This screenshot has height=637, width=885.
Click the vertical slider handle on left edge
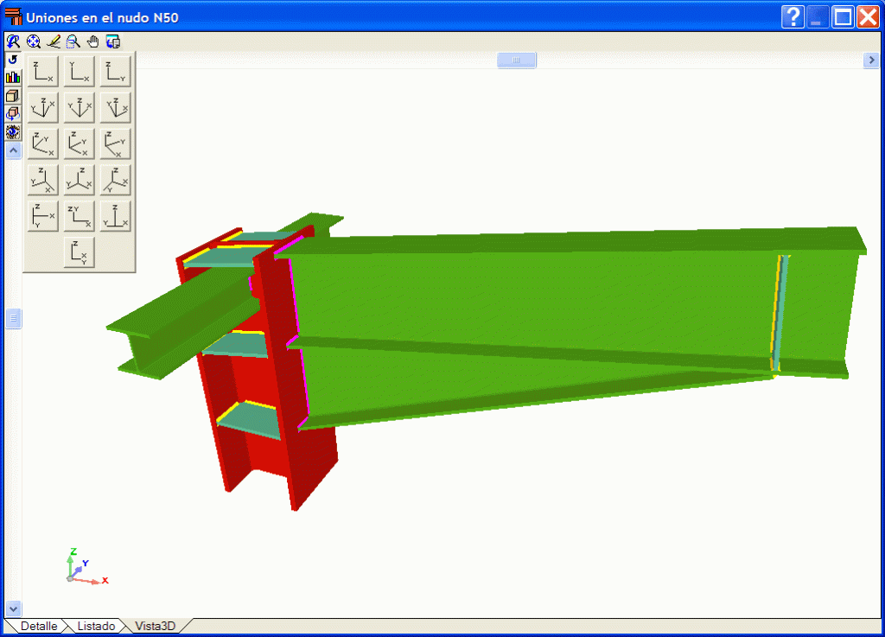14,318
